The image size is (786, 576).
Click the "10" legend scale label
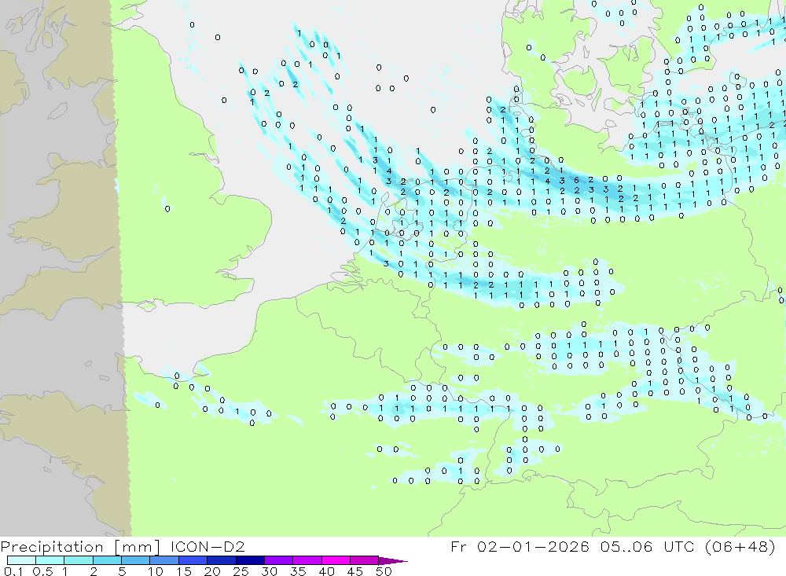coord(156,571)
